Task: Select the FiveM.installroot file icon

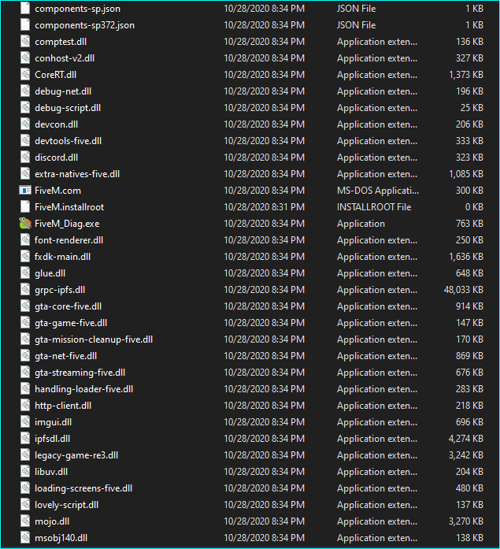Action: (x=25, y=206)
